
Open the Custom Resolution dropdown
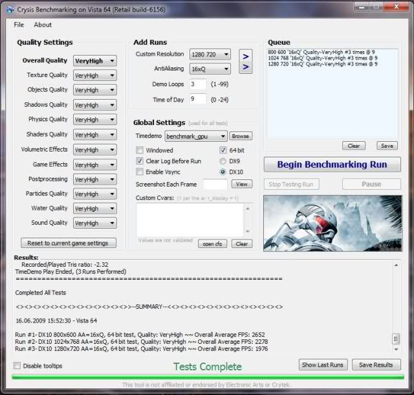point(210,54)
